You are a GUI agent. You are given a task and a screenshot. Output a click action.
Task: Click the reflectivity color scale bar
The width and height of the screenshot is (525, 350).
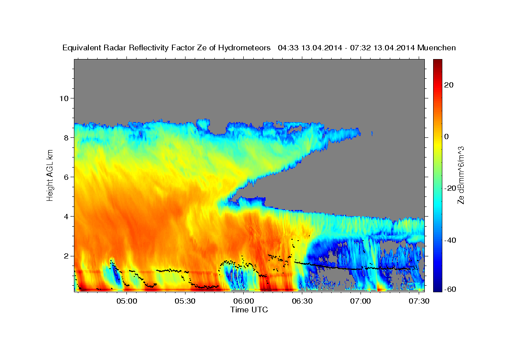click(x=437, y=175)
